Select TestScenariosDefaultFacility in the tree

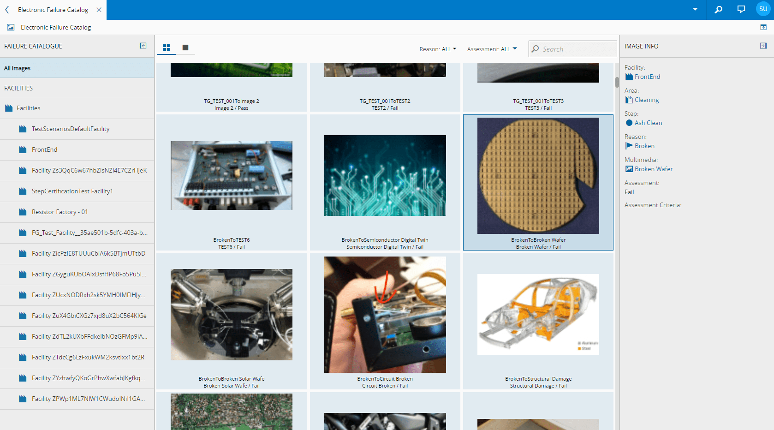pos(77,129)
